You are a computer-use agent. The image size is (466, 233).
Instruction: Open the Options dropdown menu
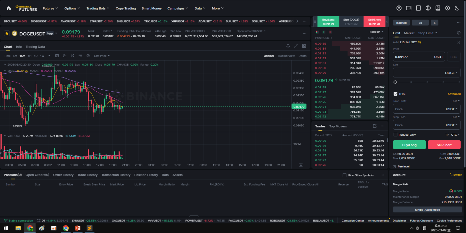tap(72, 8)
